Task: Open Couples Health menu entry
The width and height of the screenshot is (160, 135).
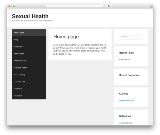Action: (29, 68)
